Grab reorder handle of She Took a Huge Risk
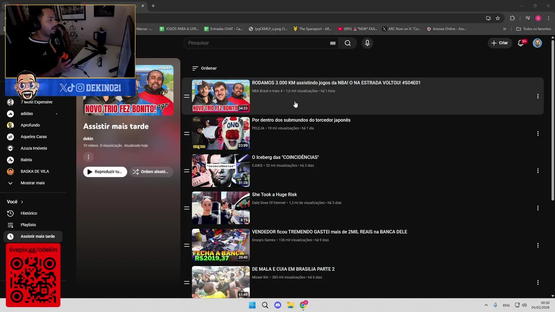Viewport: 555px width, 312px height. pyautogui.click(x=186, y=208)
